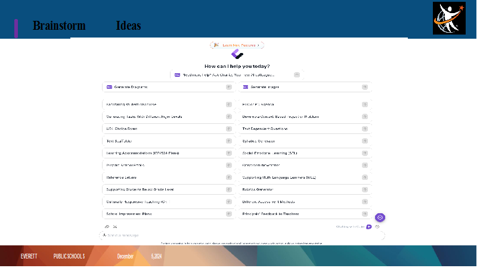Choose Principals' Feedback to Teachers prompt
This screenshot has height=268, width=477.
(305, 214)
